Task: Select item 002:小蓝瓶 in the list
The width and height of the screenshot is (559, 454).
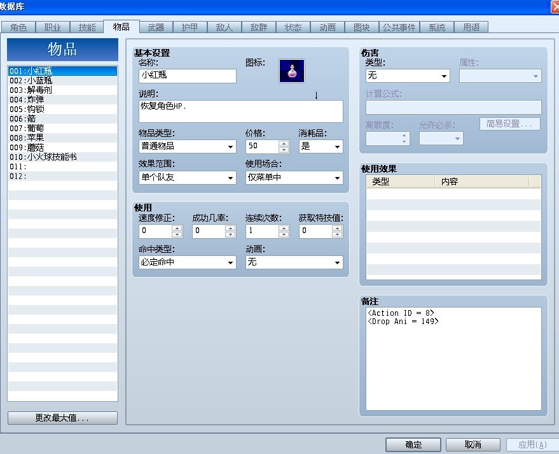Action: 62,80
